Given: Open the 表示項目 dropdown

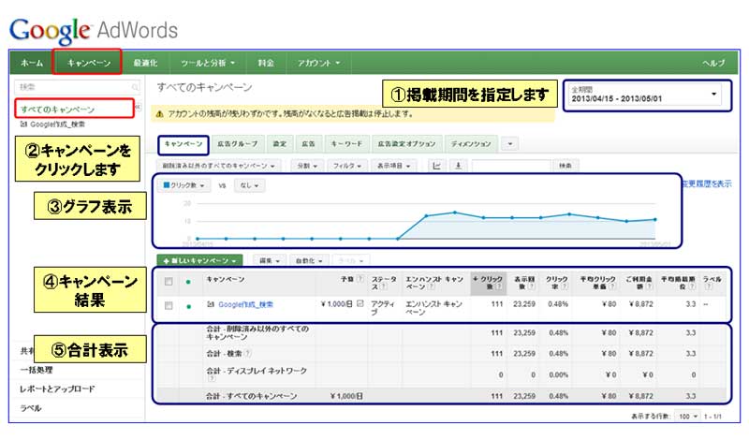Looking at the screenshot, I should [x=393, y=166].
